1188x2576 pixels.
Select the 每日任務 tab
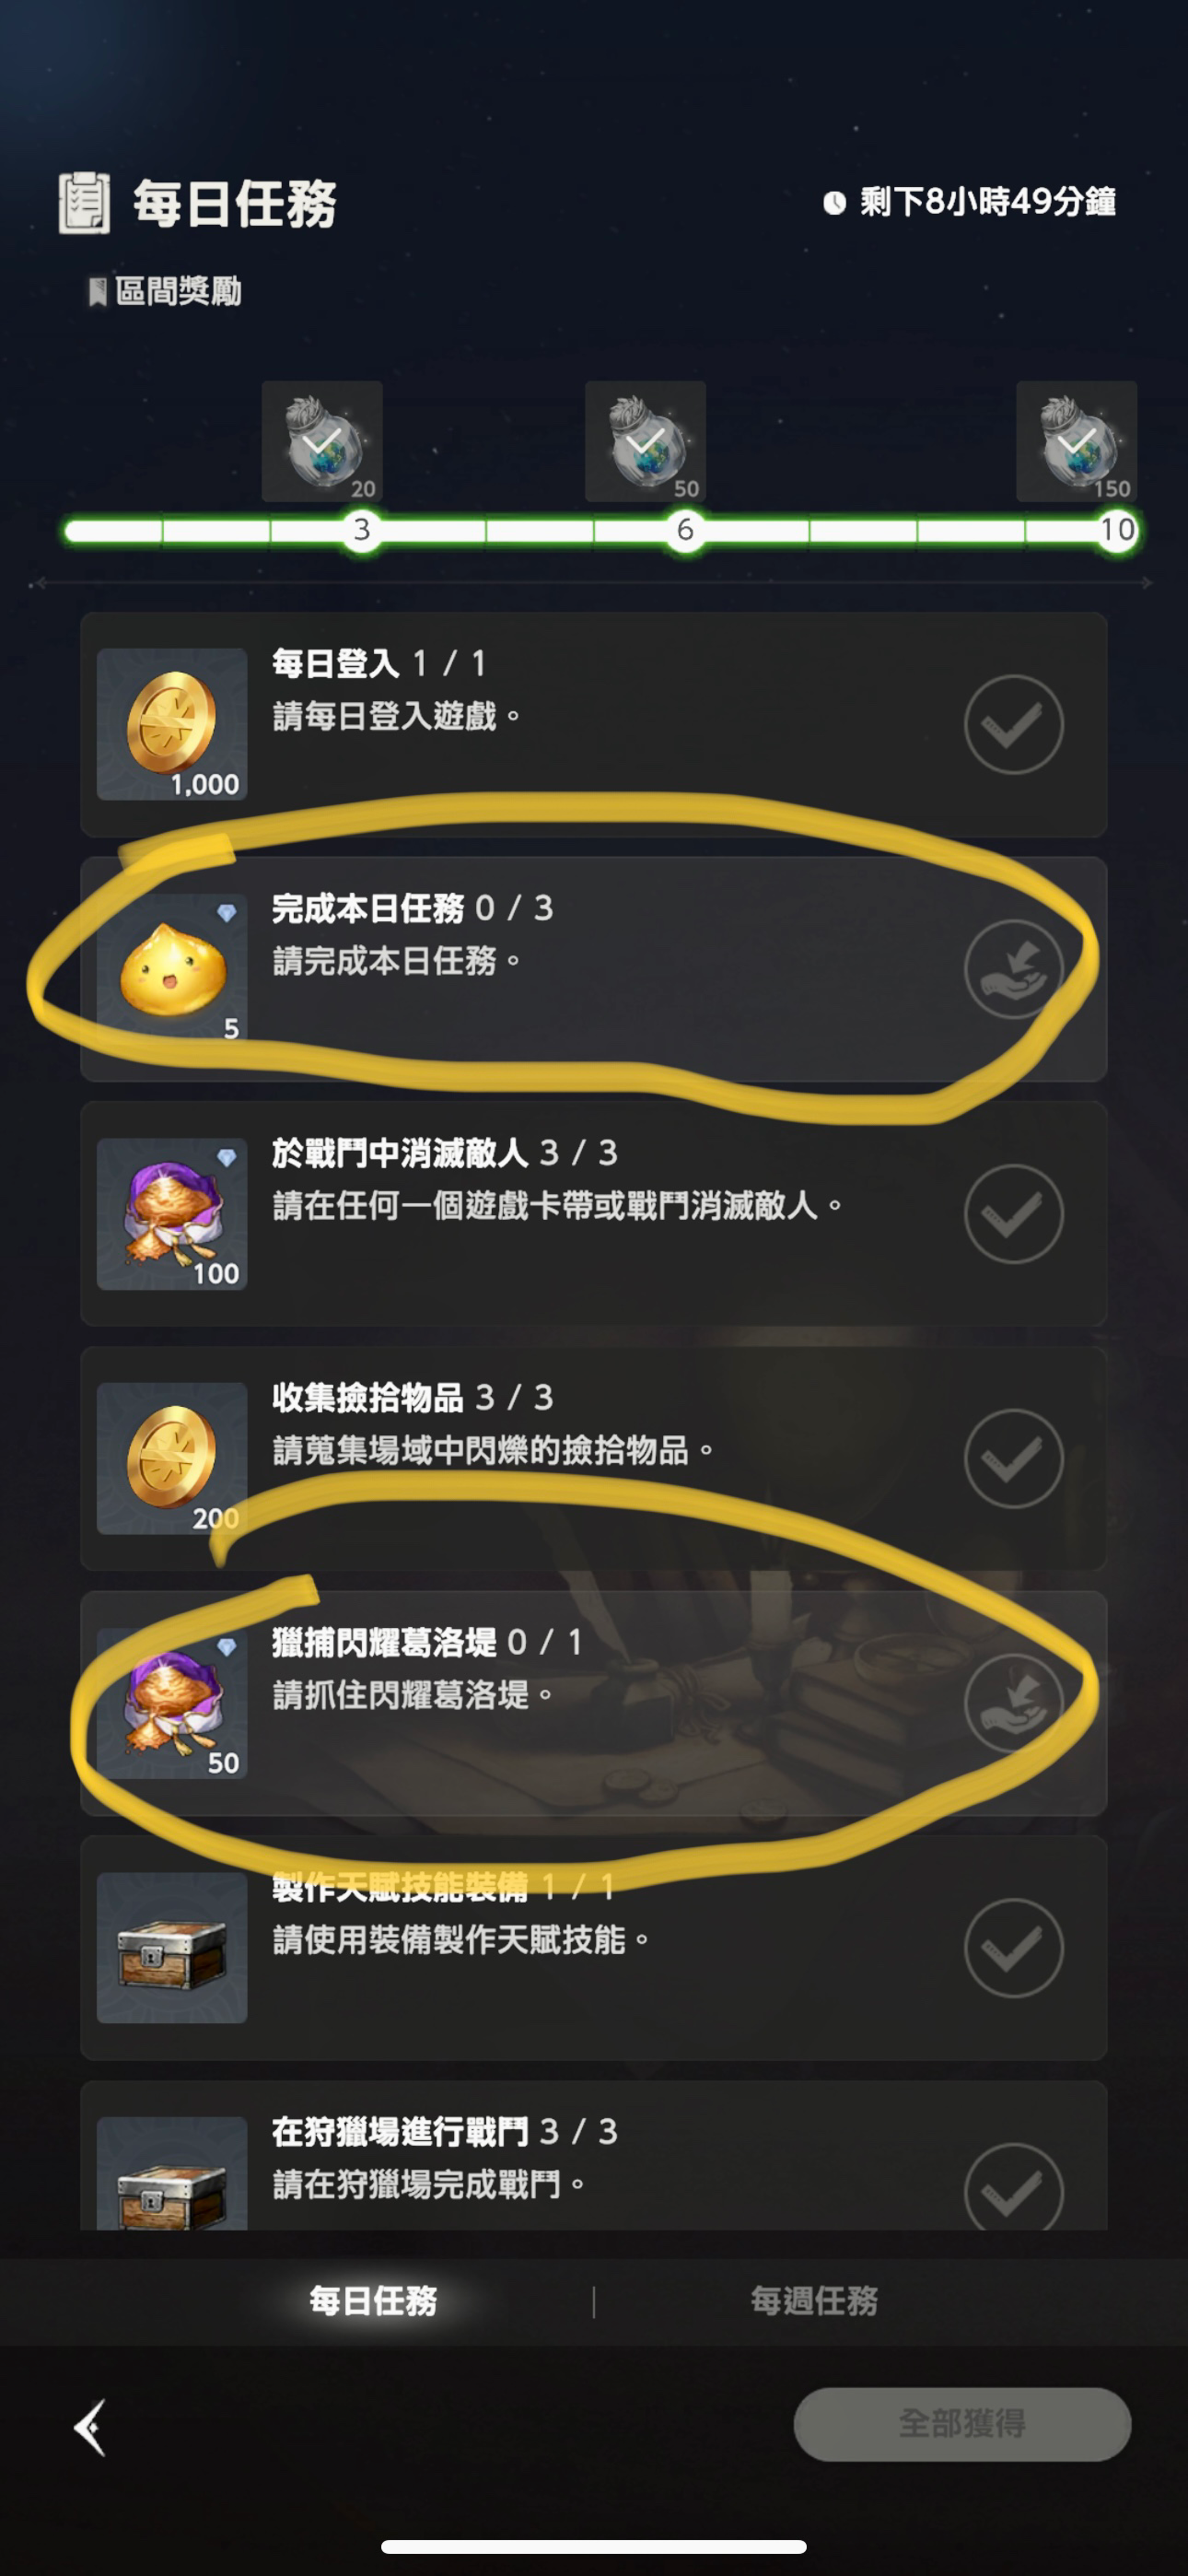point(373,2300)
